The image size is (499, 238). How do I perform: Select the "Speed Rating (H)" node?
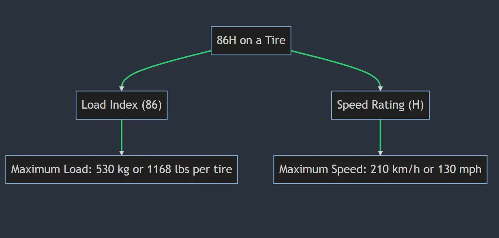(x=380, y=105)
